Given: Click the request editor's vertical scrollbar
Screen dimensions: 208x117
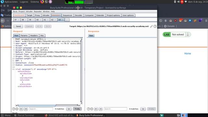Looking at the screenshot, I should pos(82,71).
